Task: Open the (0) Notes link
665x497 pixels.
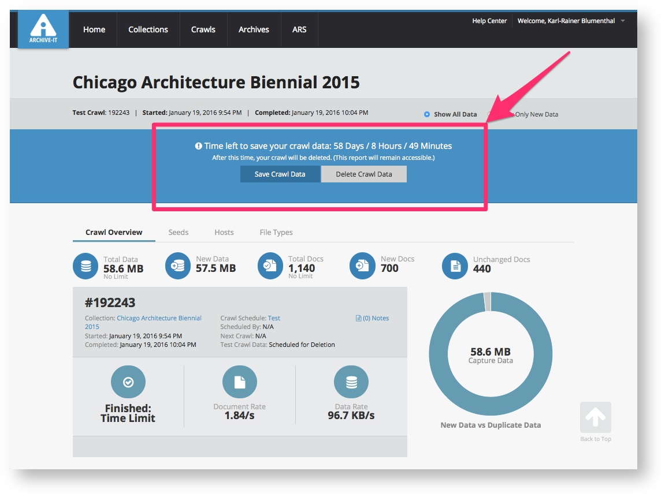Action: 373,318
